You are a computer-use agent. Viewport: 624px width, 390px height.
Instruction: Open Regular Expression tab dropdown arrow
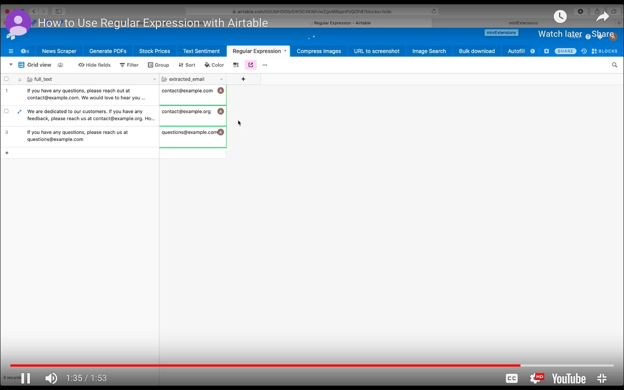(x=285, y=51)
